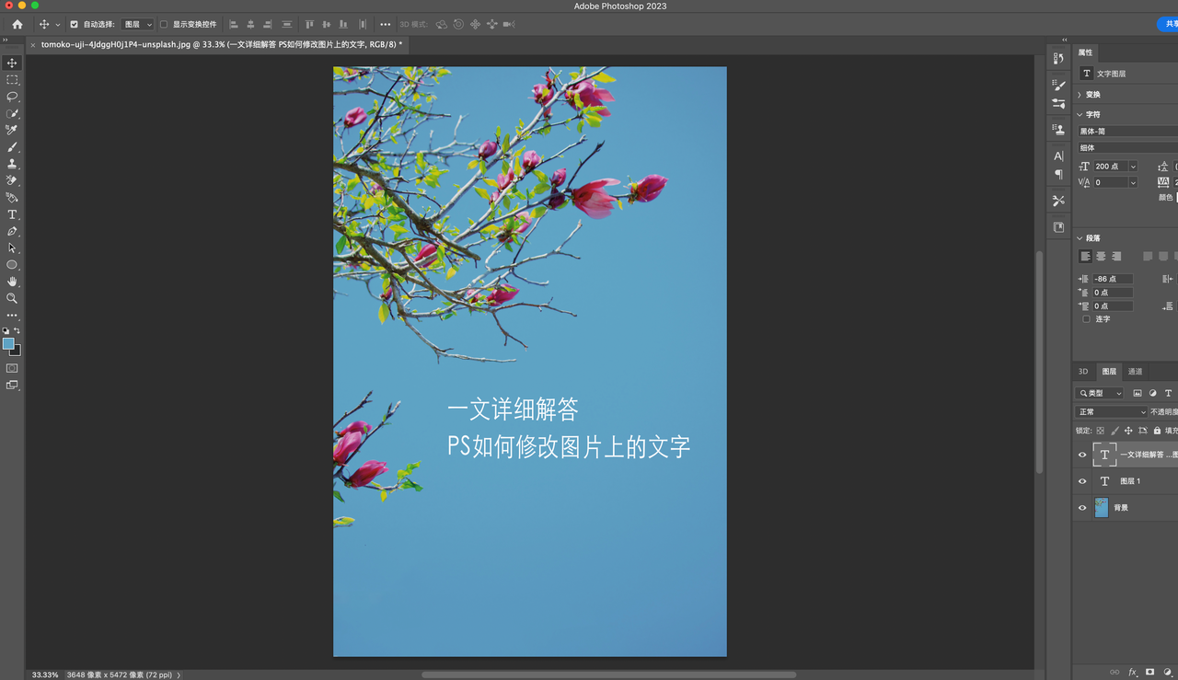
Task: Hide the 背景 layer via eye icon
Action: point(1082,508)
